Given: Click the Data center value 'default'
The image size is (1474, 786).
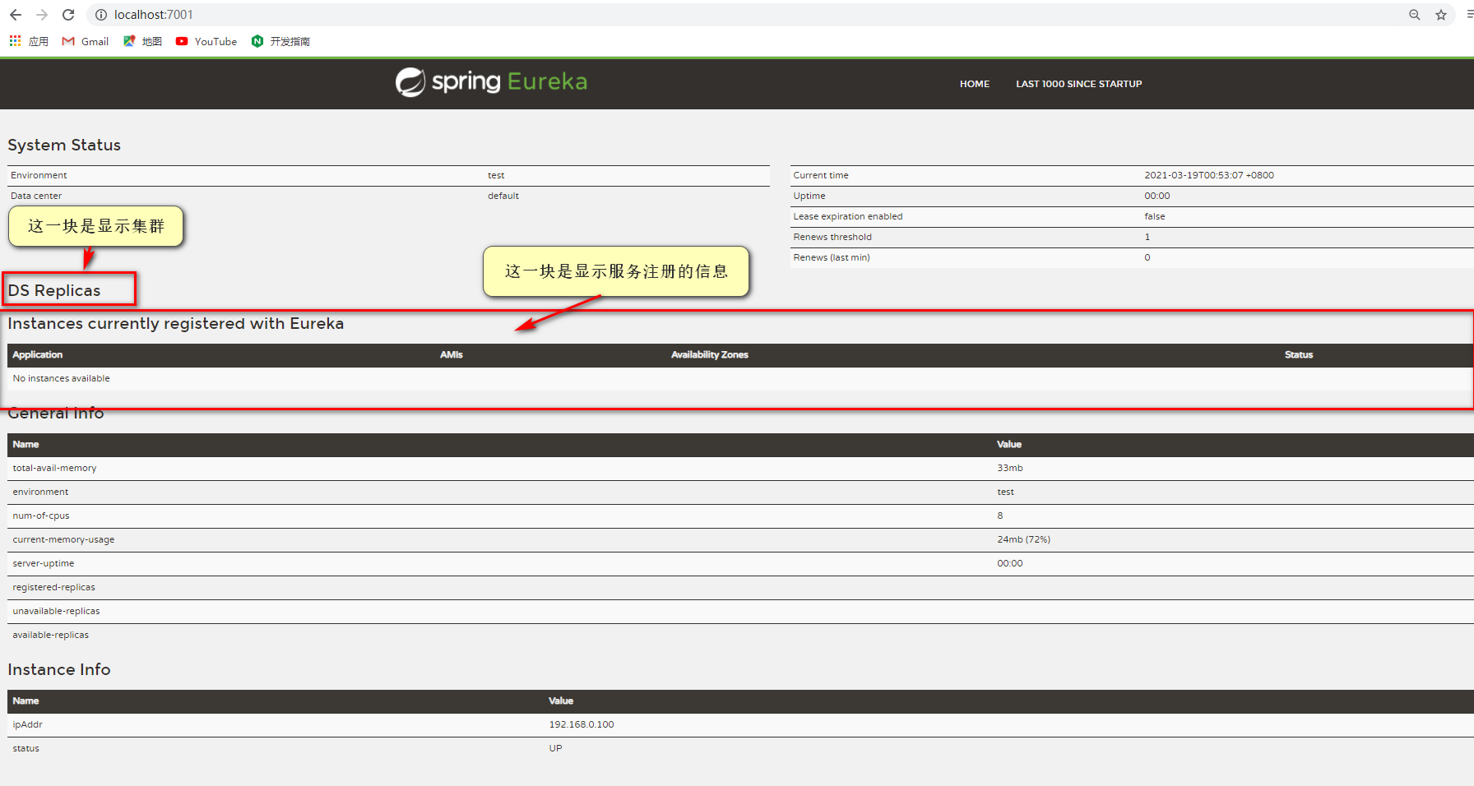Looking at the screenshot, I should click(x=503, y=196).
